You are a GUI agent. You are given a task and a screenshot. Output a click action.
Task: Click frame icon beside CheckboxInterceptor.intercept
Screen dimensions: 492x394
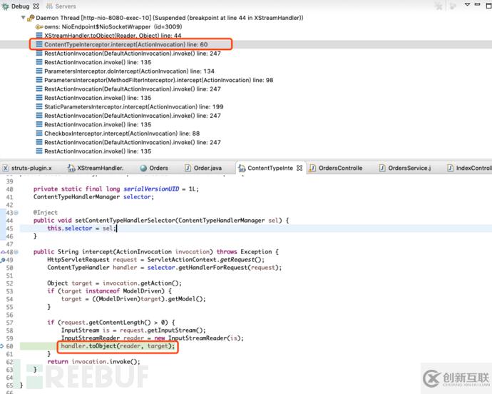point(39,133)
